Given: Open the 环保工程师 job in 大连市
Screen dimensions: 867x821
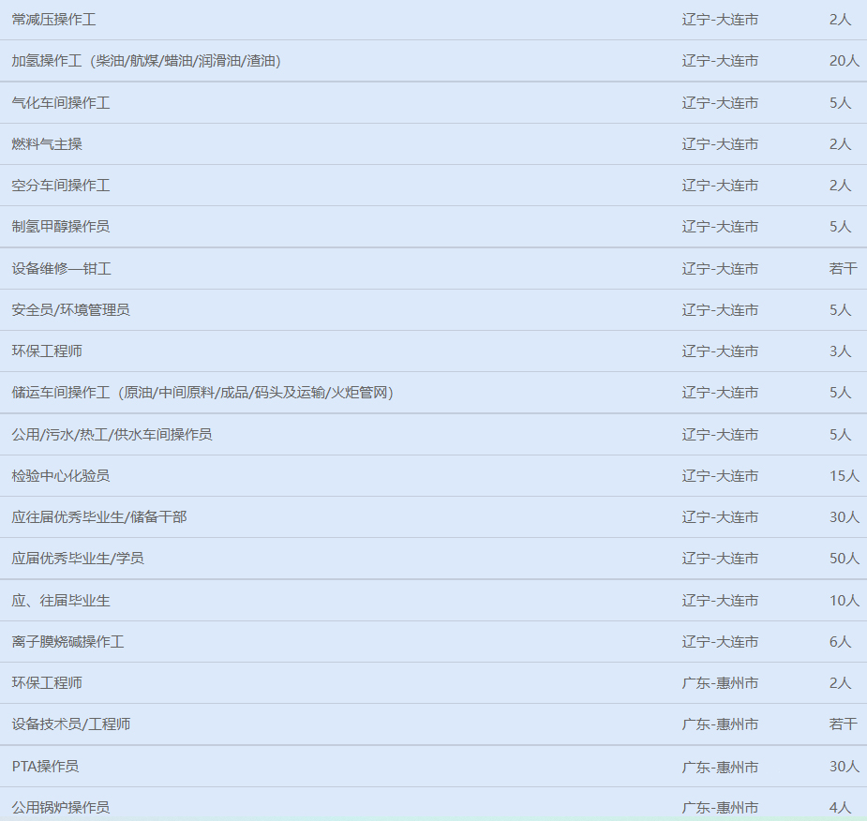Looking at the screenshot, I should [47, 351].
